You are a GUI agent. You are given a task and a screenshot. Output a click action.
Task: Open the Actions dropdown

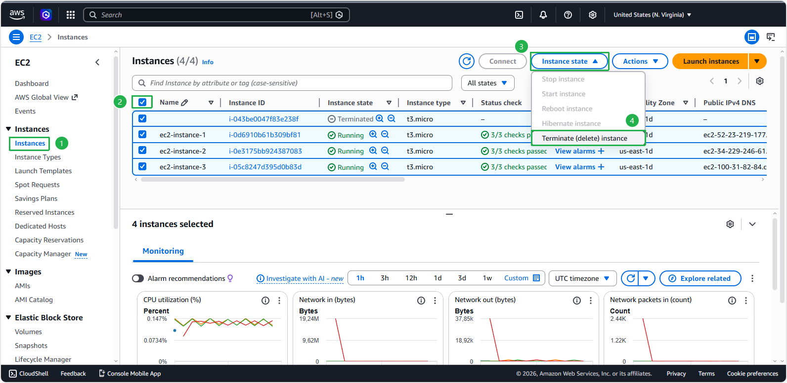coord(640,61)
